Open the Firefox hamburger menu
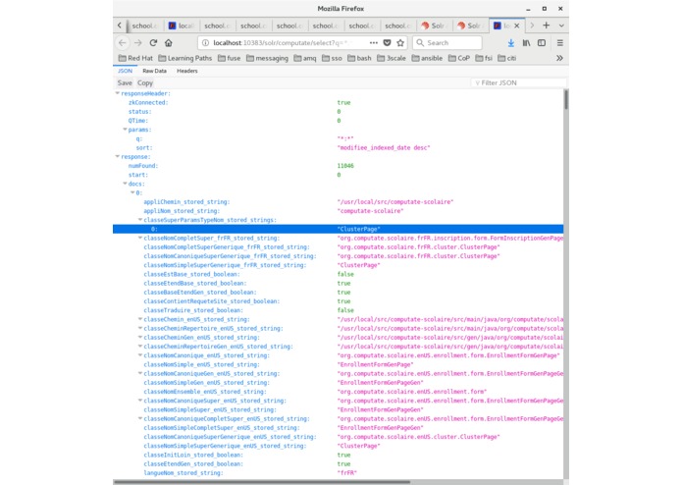Viewport: 682px width, 485px height. click(559, 42)
